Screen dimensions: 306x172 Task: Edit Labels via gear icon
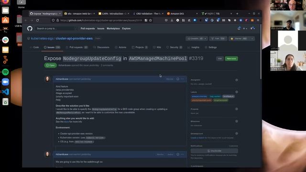point(237,92)
